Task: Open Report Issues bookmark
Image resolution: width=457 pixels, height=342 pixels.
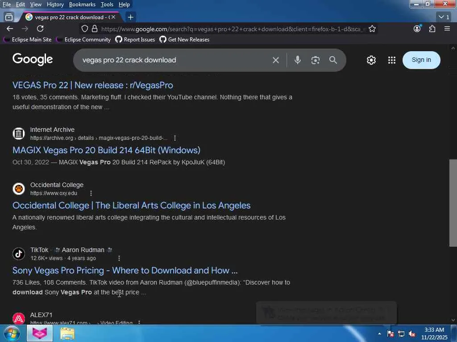Action: [x=135, y=40]
